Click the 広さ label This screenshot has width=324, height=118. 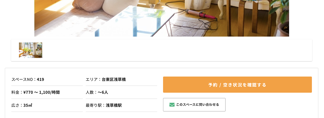[15, 105]
